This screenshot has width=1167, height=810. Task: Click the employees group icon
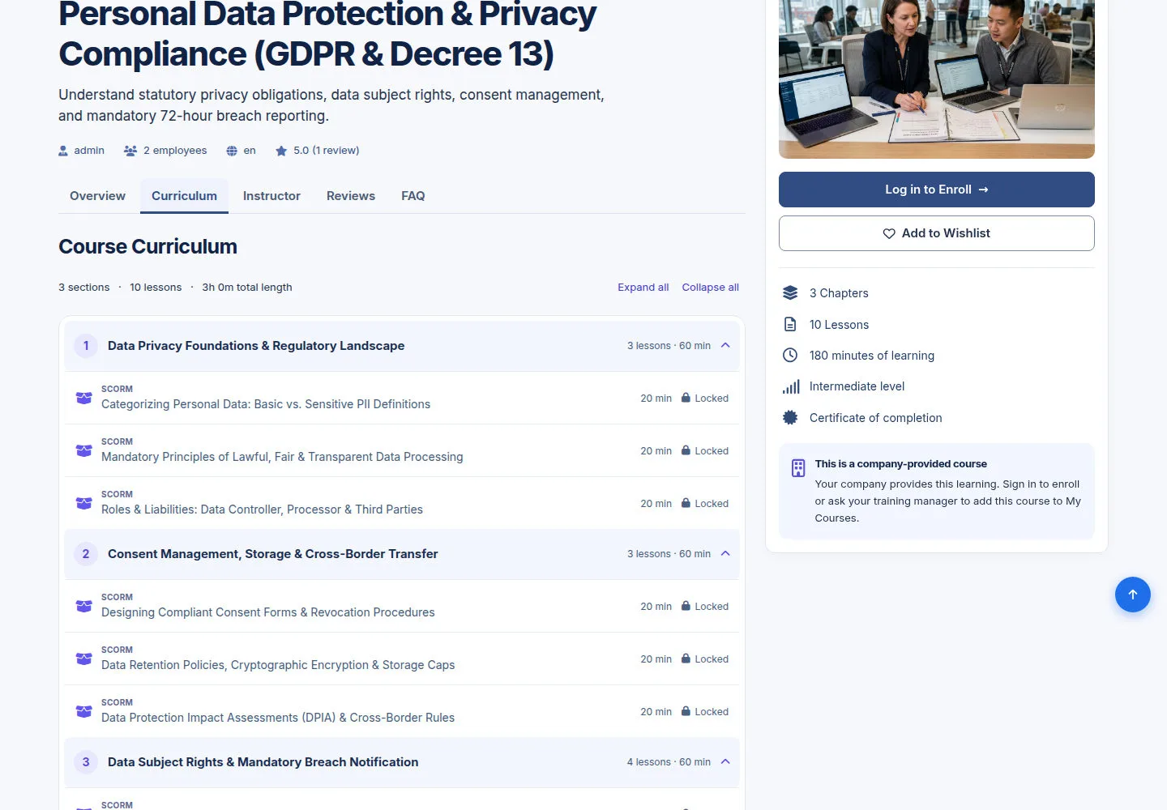coord(130,151)
